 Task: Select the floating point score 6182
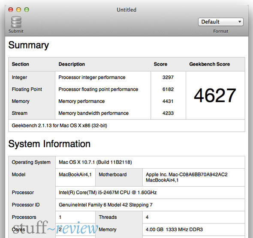pyautogui.click(x=168, y=89)
